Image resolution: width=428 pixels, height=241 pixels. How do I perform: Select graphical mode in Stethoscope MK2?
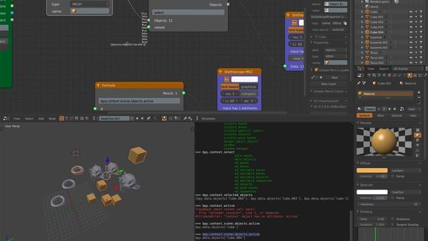coord(249,87)
